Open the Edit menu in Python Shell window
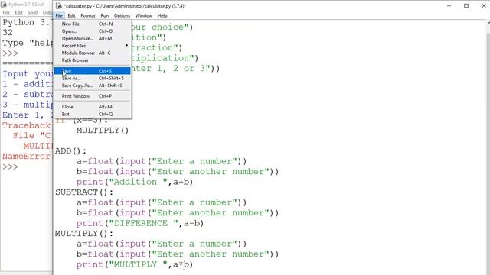Image resolution: width=490 pixels, height=275 pixels. 18,12
